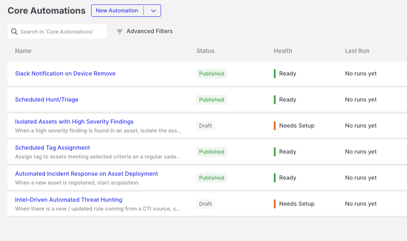Open Automated Incident Response on Asset Deployment
The image size is (407, 241).
click(x=86, y=174)
